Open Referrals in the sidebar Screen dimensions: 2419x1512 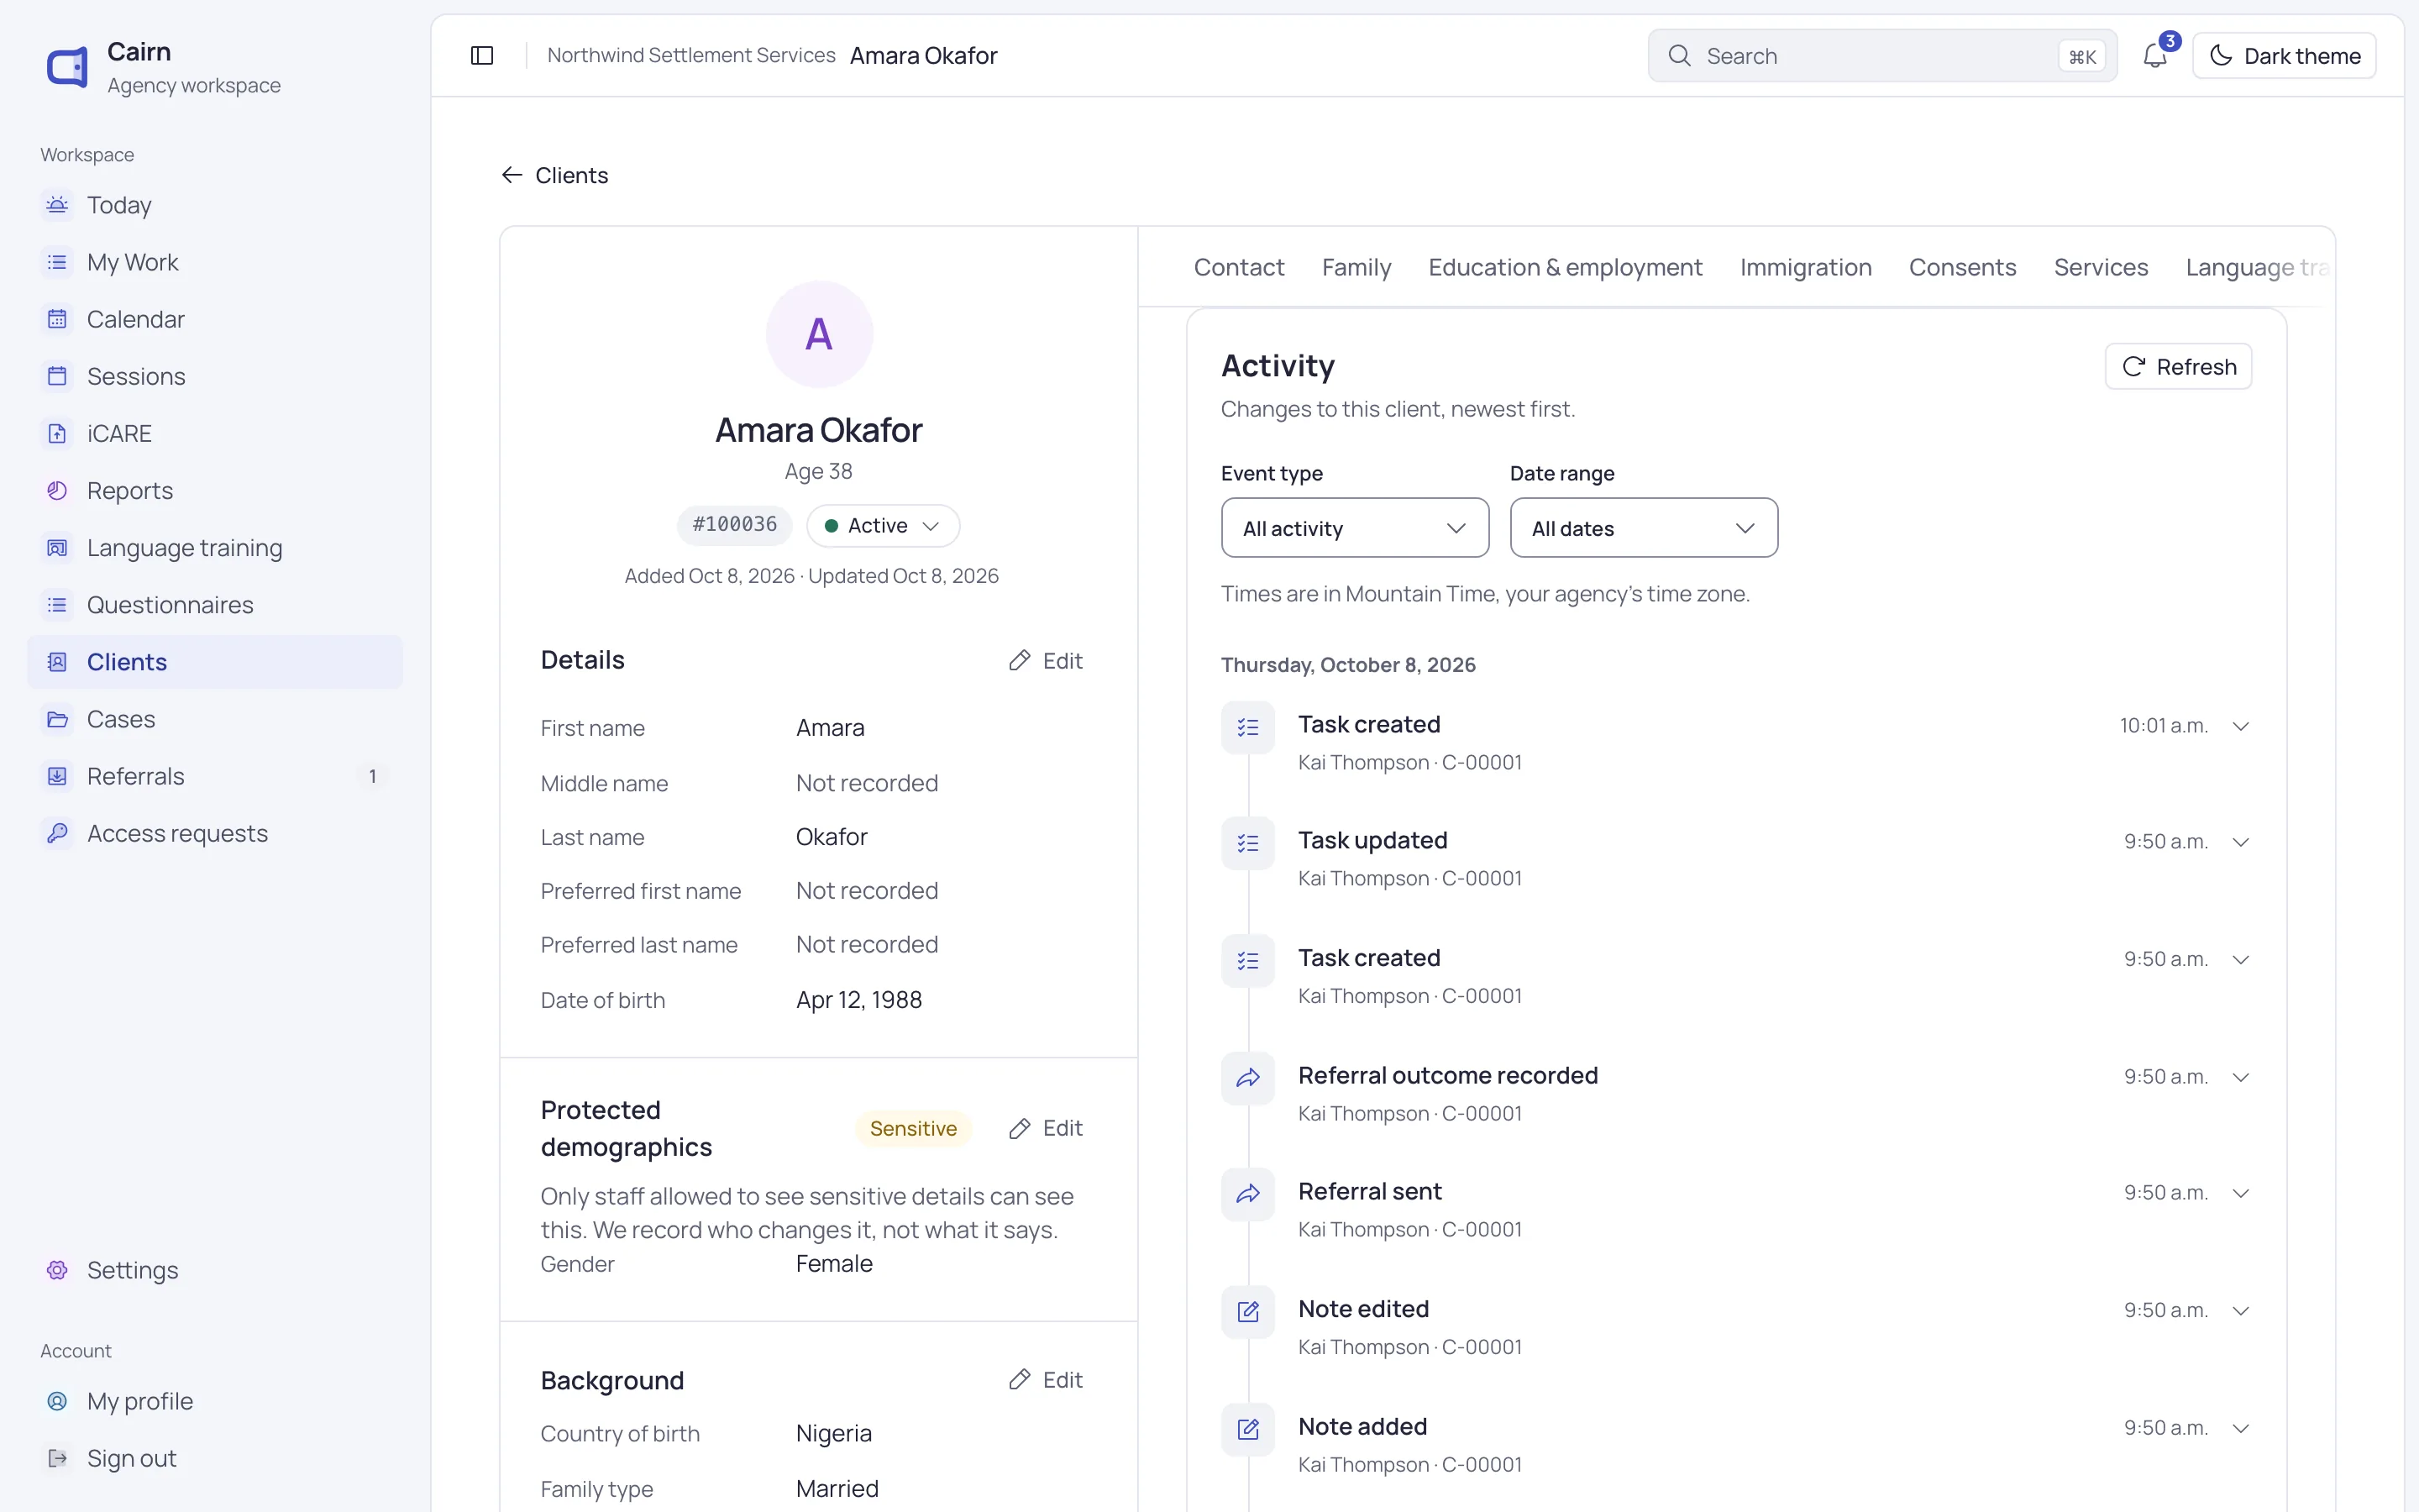click(x=215, y=776)
